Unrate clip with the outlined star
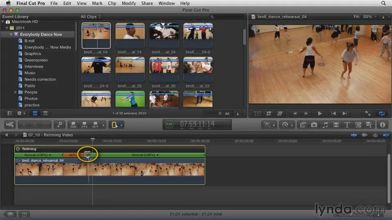This screenshot has width=392, height=220. tap(35, 125)
